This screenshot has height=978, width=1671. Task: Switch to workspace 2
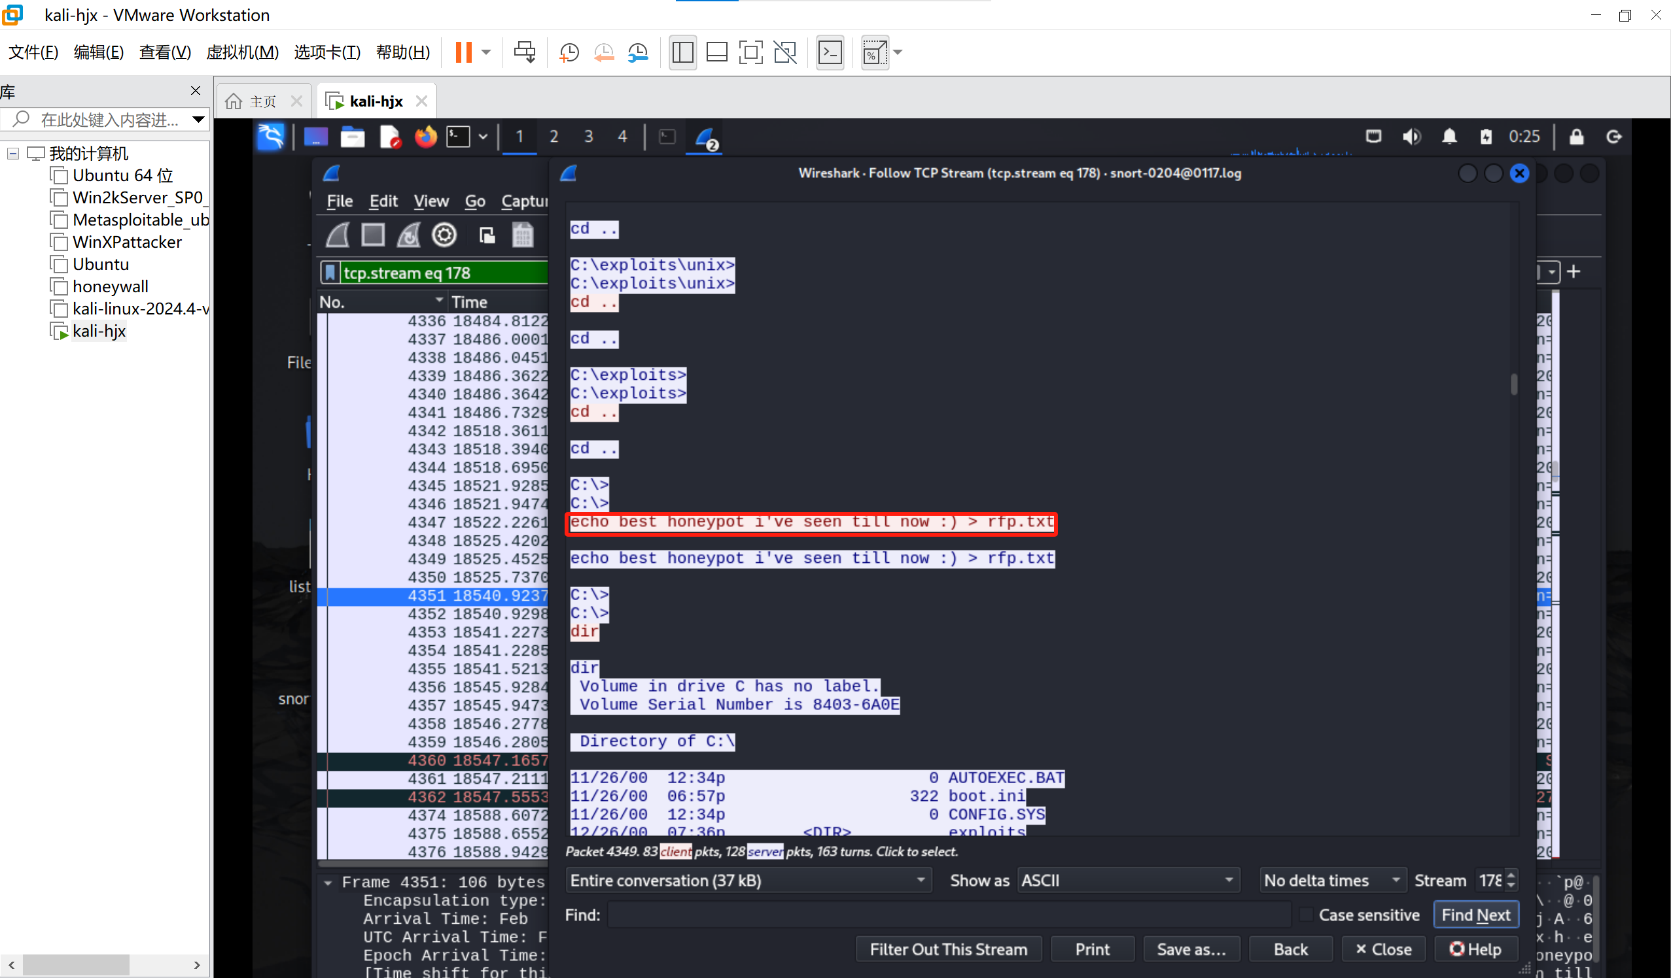pyautogui.click(x=554, y=137)
